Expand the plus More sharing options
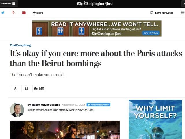The width and height of the screenshot is (185, 139). 38,13
